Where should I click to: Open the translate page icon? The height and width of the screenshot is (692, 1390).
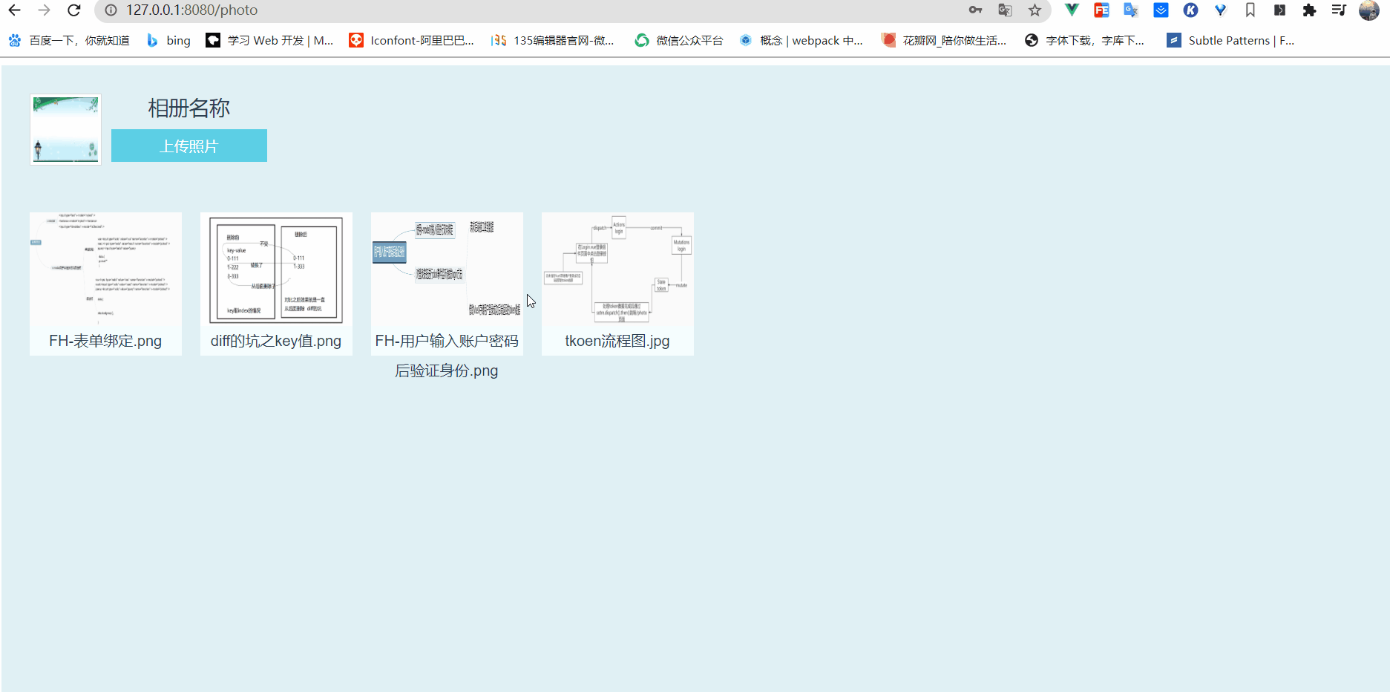pyautogui.click(x=1005, y=10)
